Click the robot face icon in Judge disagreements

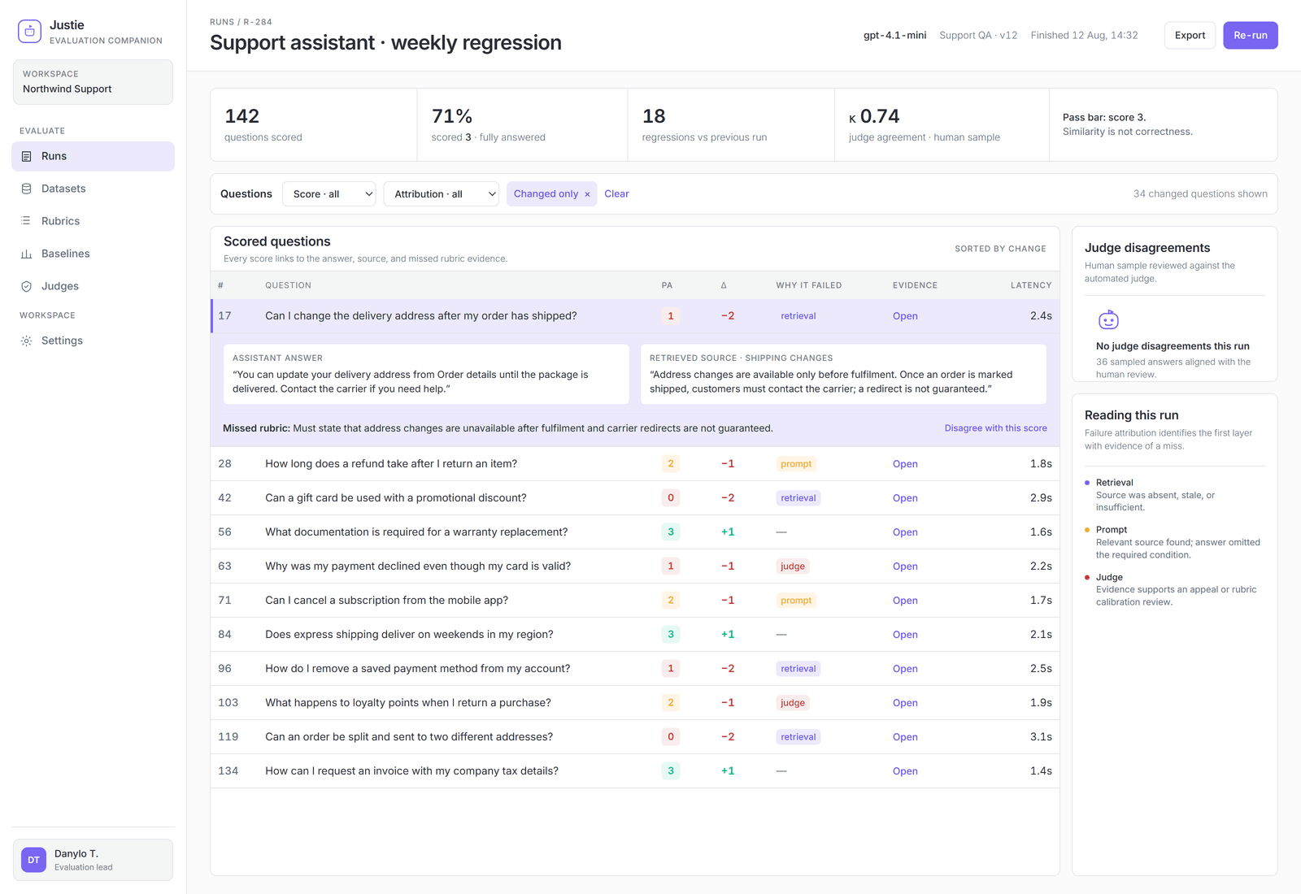[x=1108, y=319]
